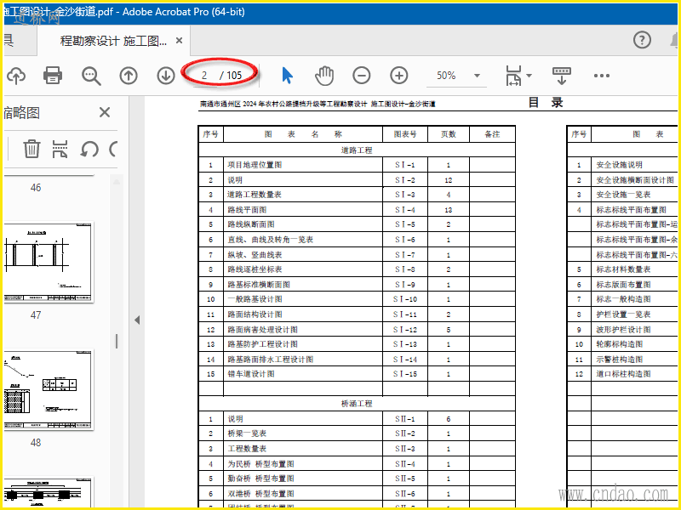The image size is (681, 510).
Task: Click the 路线平面图 entry
Action: pos(247,210)
